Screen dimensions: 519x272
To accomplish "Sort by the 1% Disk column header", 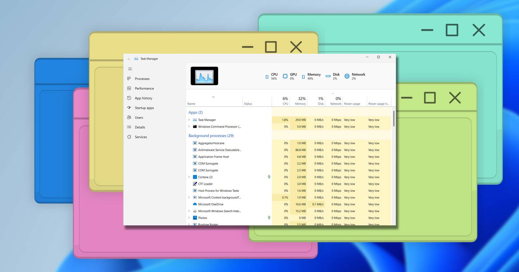I will [316, 101].
